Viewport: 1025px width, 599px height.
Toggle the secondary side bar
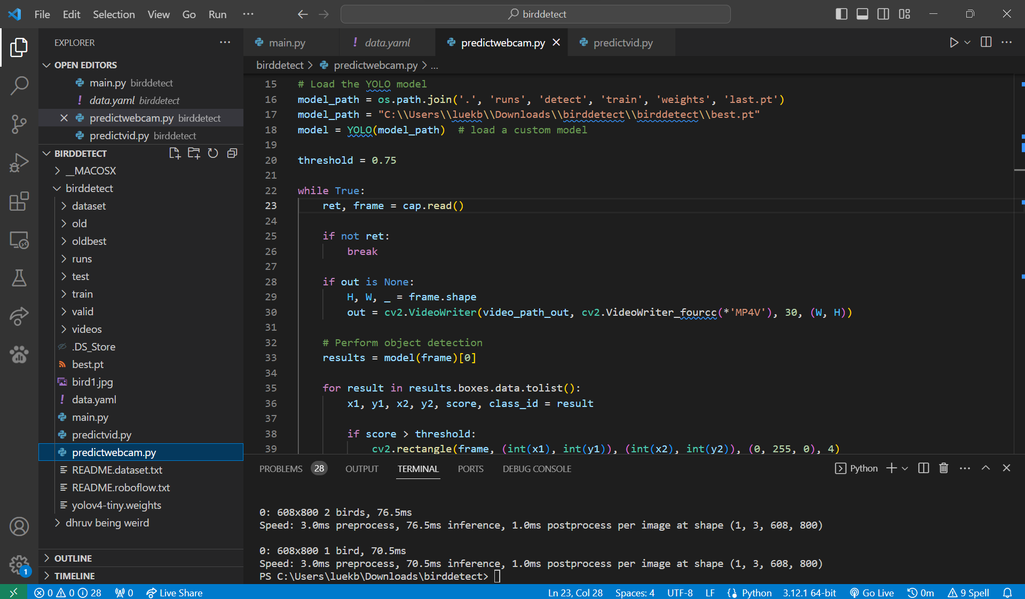(884, 14)
